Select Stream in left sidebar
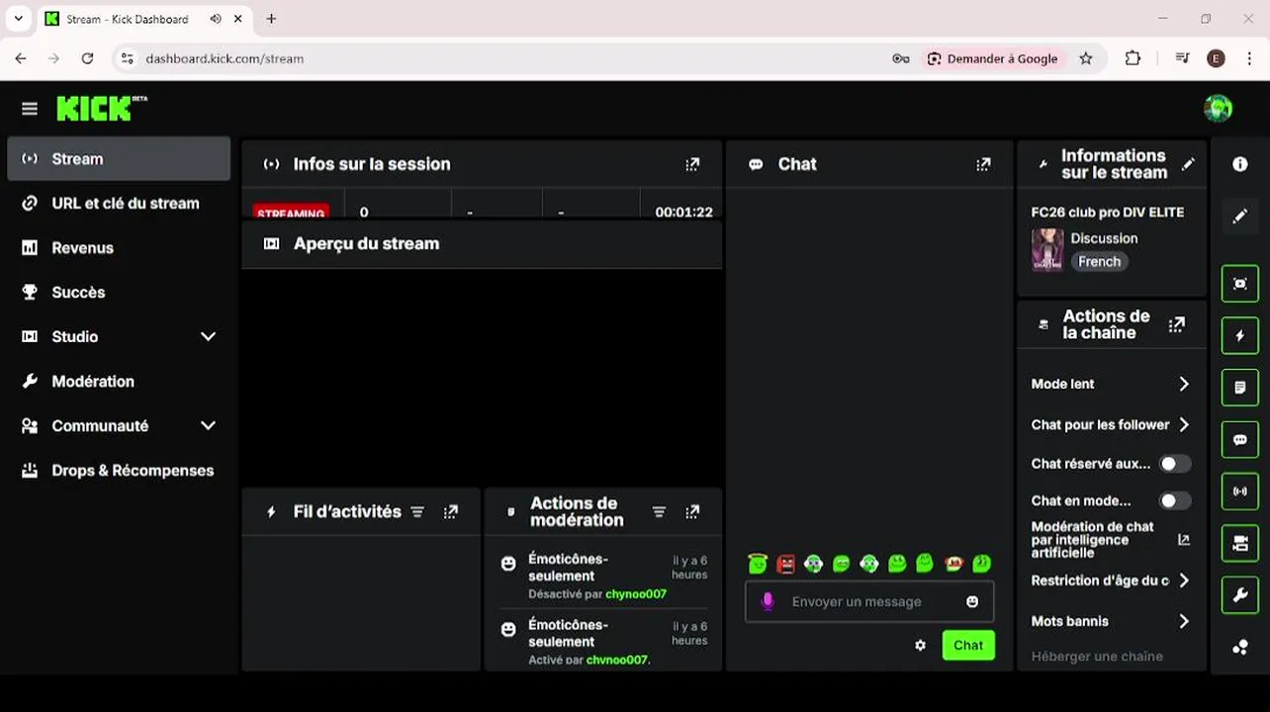1270x712 pixels. [x=119, y=159]
